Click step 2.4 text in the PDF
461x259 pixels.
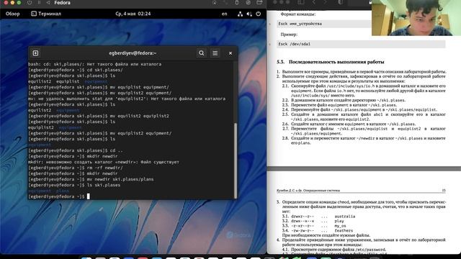tap(359, 109)
